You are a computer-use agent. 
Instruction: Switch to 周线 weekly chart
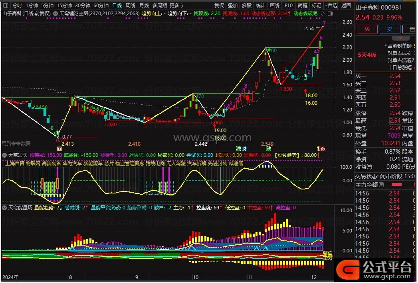(131, 5)
